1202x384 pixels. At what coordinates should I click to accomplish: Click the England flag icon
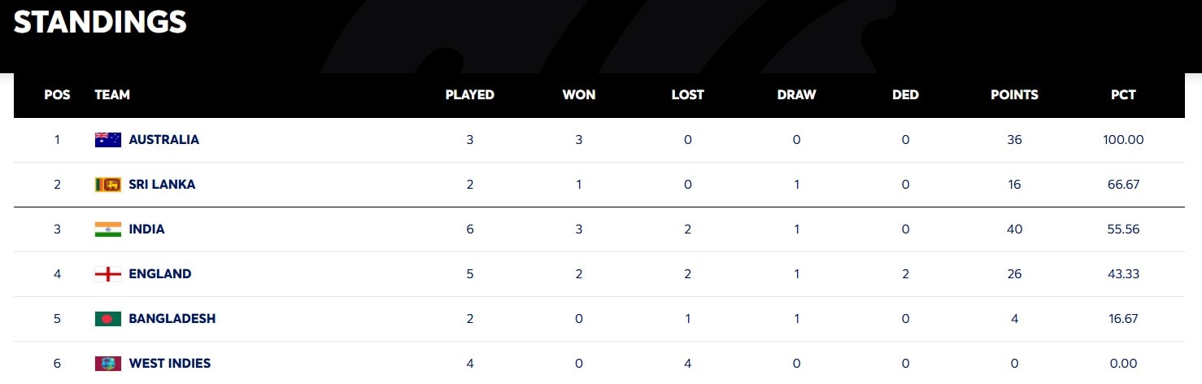(x=107, y=274)
